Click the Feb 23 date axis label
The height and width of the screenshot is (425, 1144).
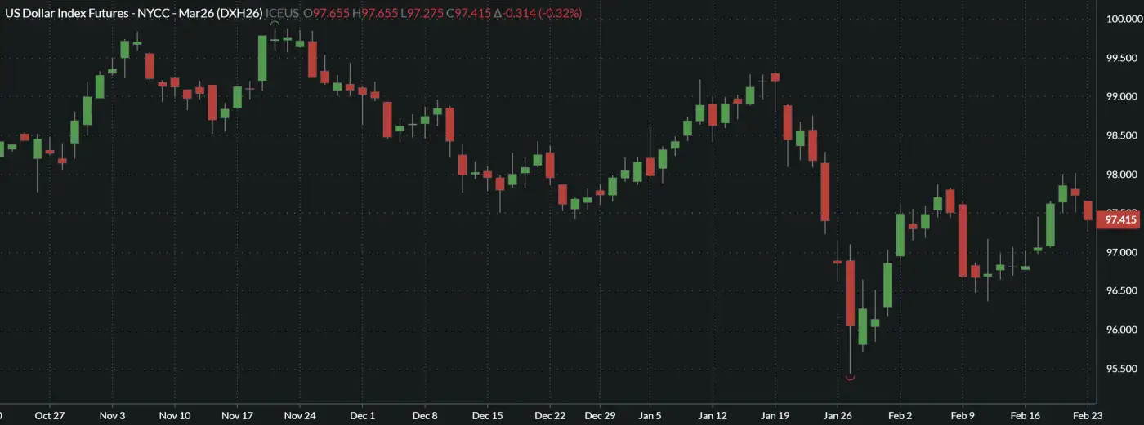[1086, 415]
